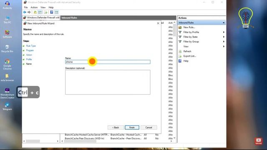Expand the View submenu arrow in Actions

coord(224,46)
